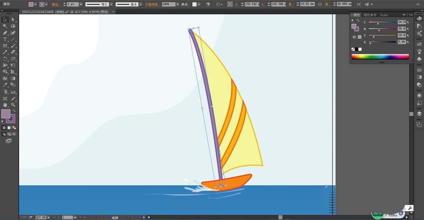Select the Eyedropper tool
The width and height of the screenshot is (424, 220).
[5, 85]
